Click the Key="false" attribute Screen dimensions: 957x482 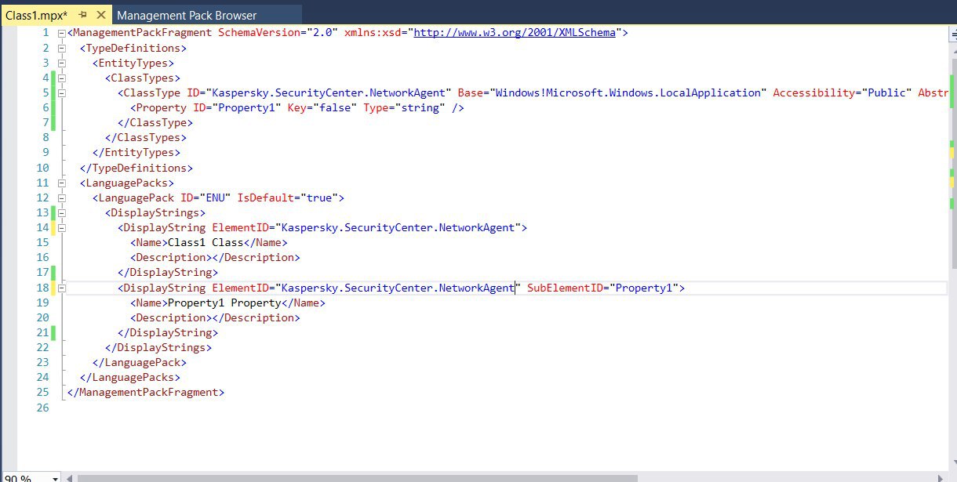[x=322, y=107]
